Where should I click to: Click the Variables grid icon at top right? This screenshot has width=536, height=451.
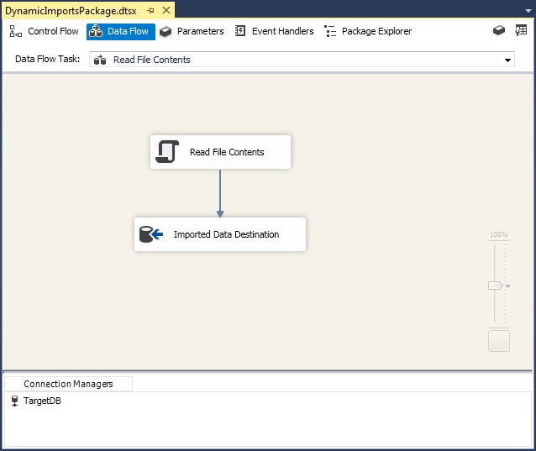(x=522, y=31)
